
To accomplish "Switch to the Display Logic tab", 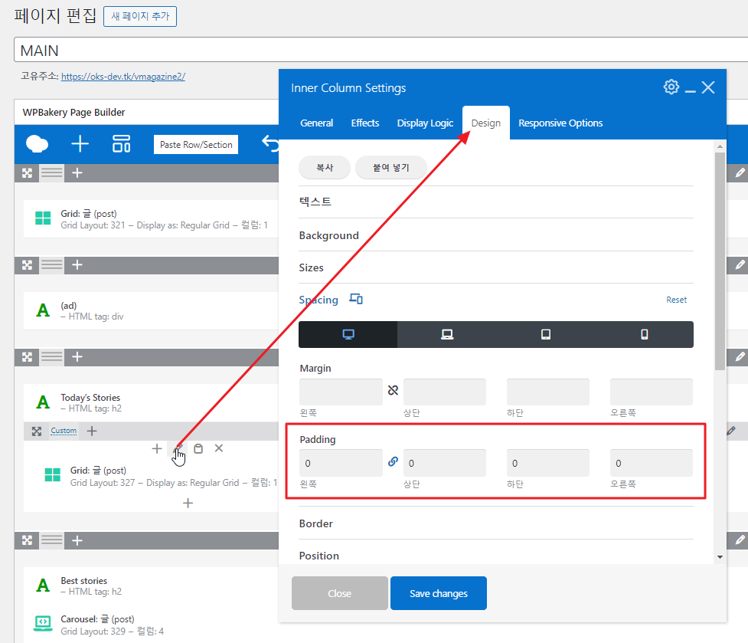I will tap(425, 123).
